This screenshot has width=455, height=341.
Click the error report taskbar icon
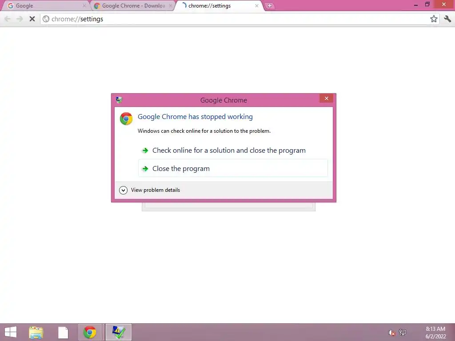click(118, 332)
